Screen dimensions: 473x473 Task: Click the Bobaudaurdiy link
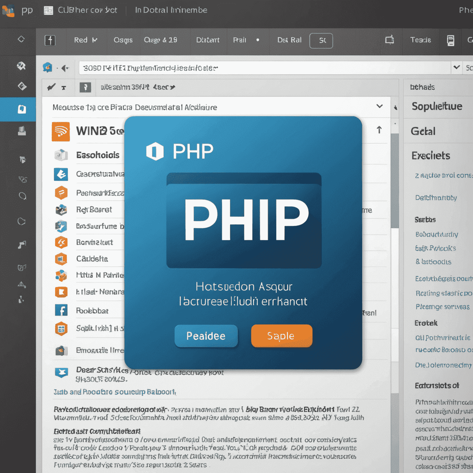pyautogui.click(x=436, y=234)
